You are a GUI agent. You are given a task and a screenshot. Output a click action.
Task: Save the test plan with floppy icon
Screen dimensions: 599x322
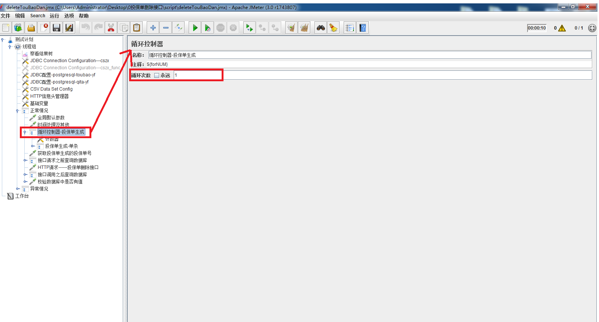pos(57,28)
